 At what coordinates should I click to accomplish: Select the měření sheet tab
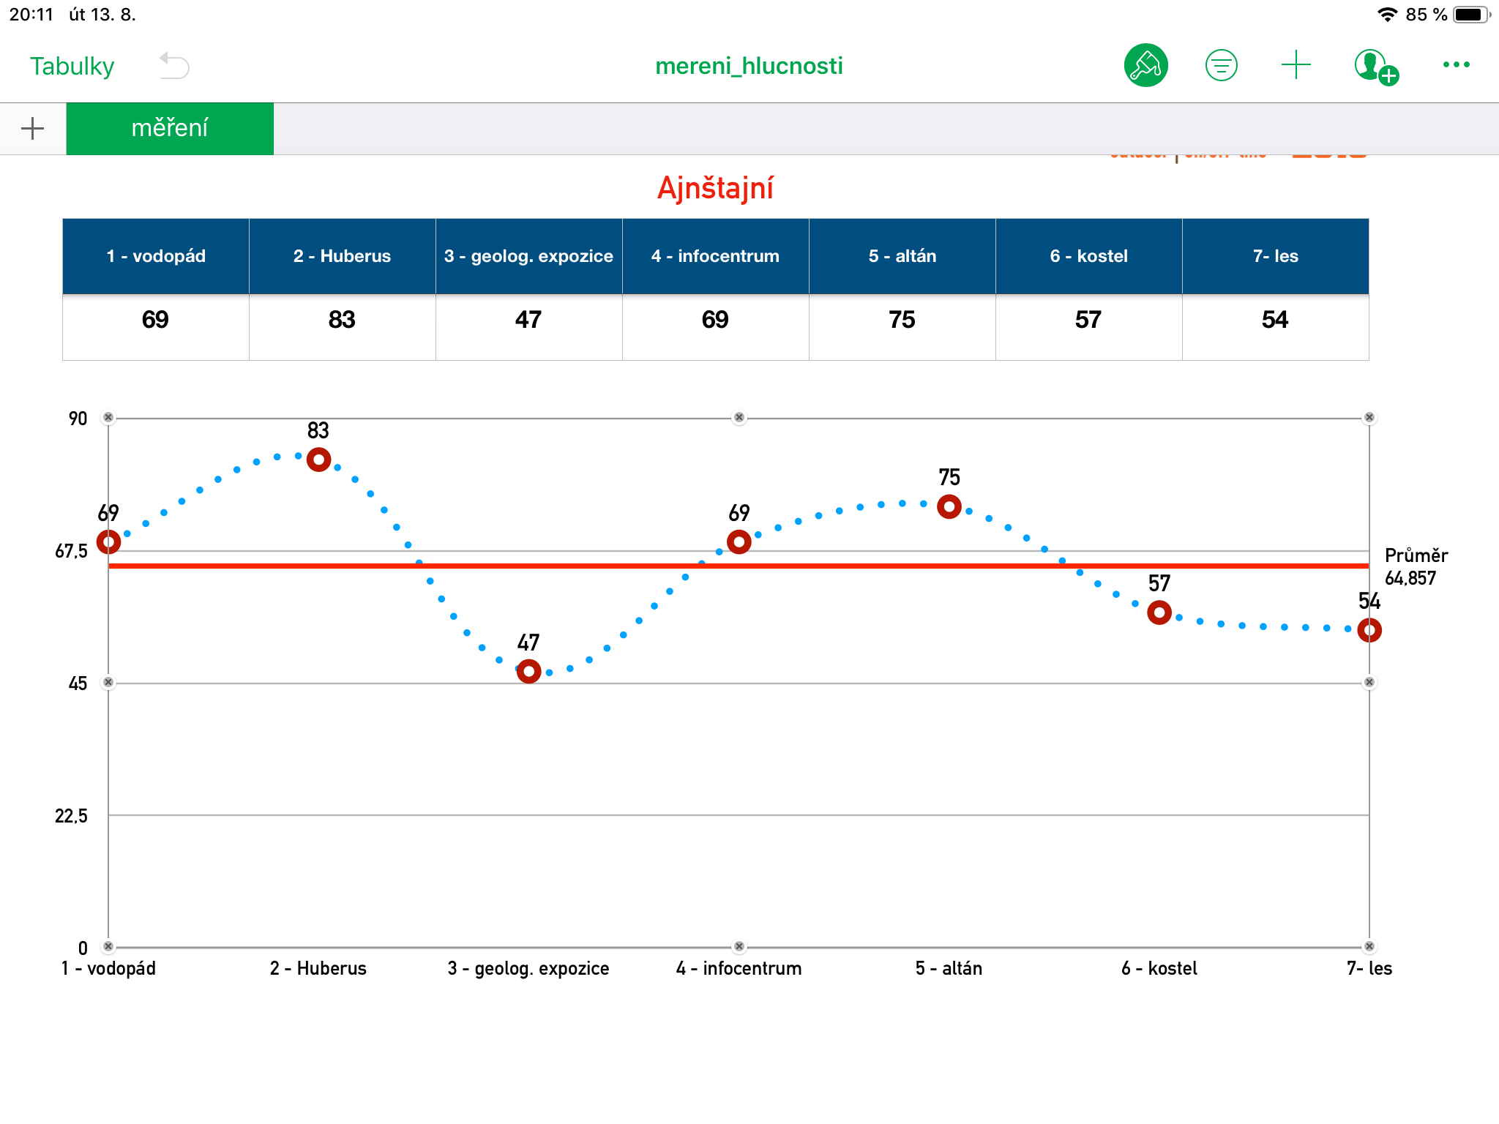tap(170, 129)
